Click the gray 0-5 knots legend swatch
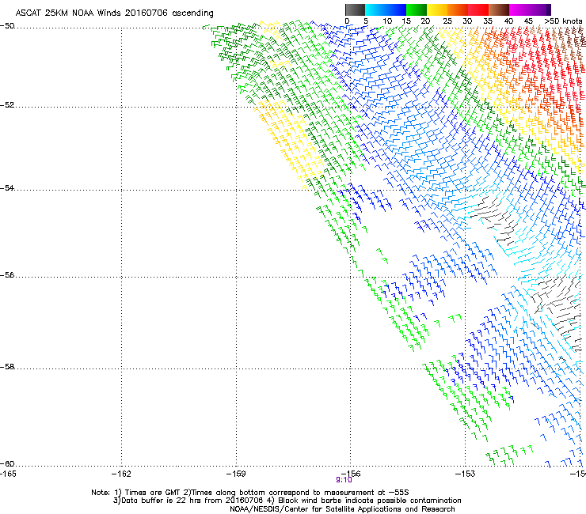 (355, 9)
